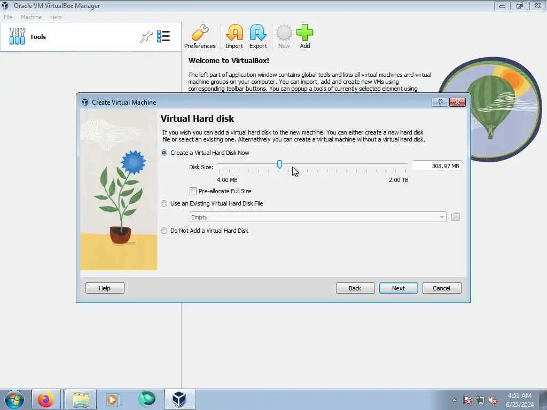The image size is (547, 410).
Task: Click the Import appliance toolbar icon
Action: coord(234,37)
